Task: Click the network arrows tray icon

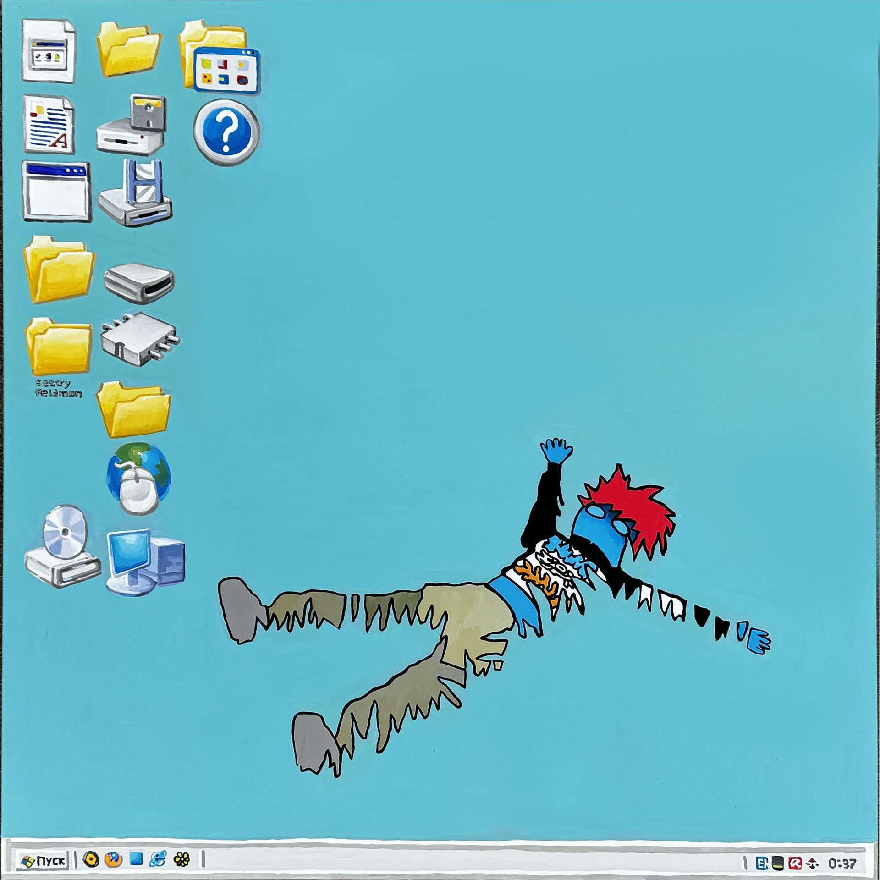Action: pyautogui.click(x=813, y=864)
